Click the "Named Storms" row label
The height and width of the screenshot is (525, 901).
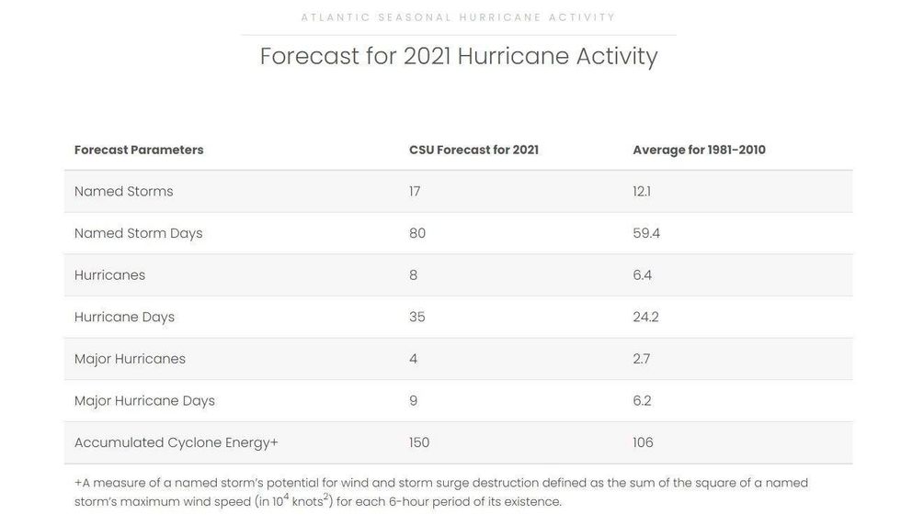click(123, 192)
